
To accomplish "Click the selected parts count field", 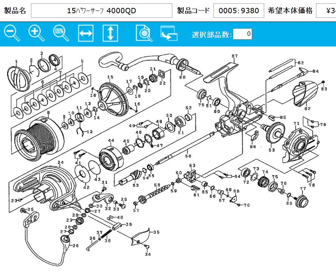I will (242, 34).
